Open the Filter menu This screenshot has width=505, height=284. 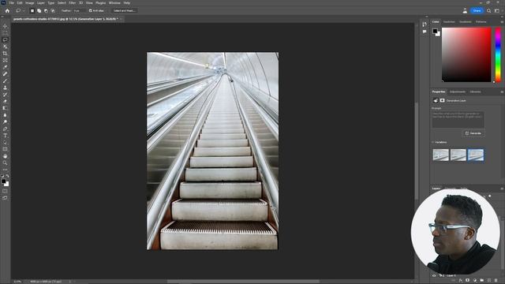point(72,2)
